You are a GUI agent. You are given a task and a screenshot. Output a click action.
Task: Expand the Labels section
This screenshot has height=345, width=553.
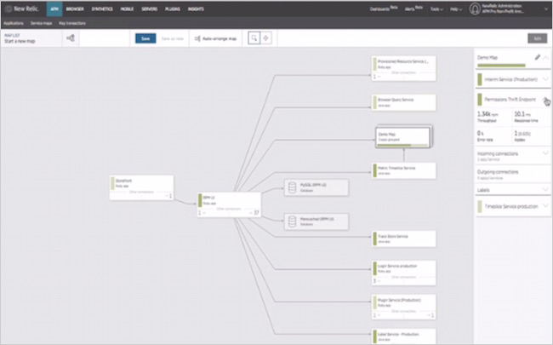tap(513, 190)
